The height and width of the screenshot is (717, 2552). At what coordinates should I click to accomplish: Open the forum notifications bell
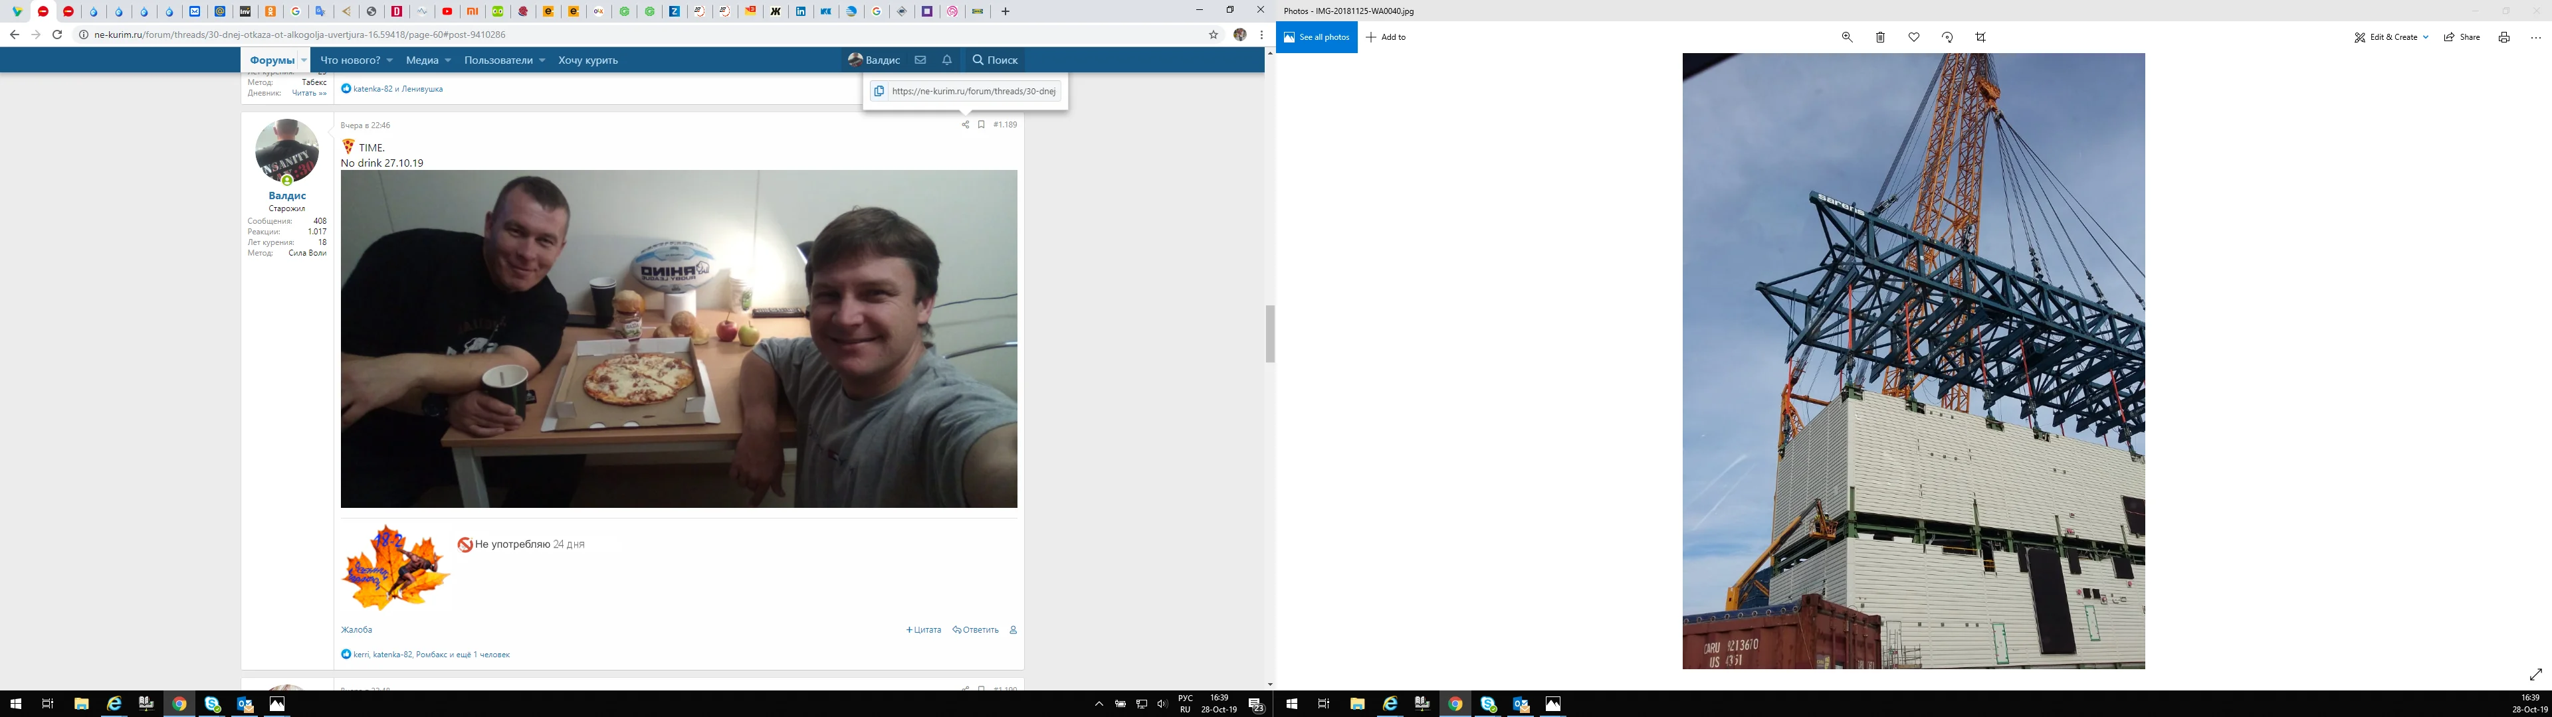pyautogui.click(x=946, y=60)
